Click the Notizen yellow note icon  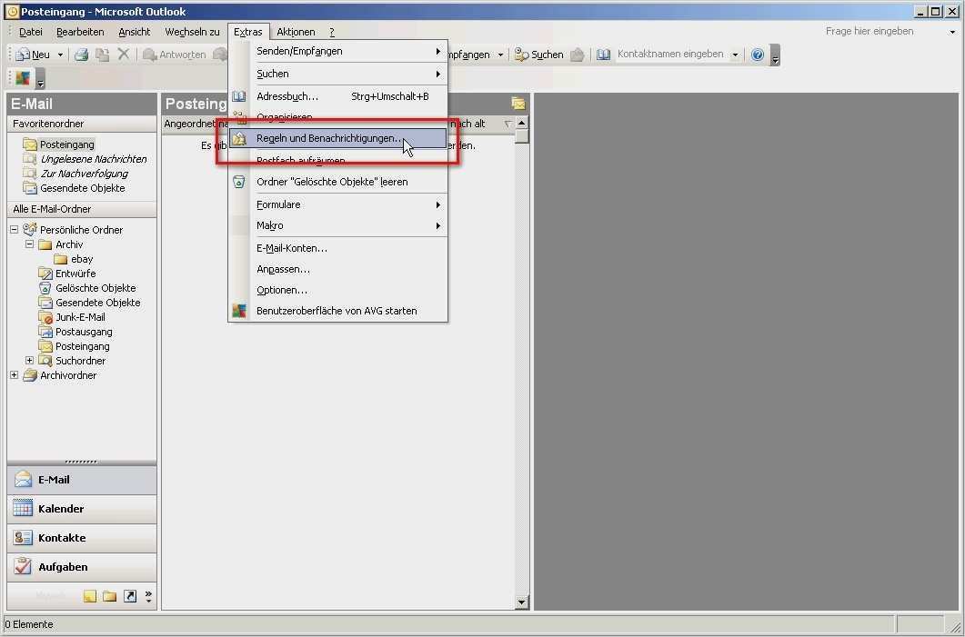coord(90,596)
